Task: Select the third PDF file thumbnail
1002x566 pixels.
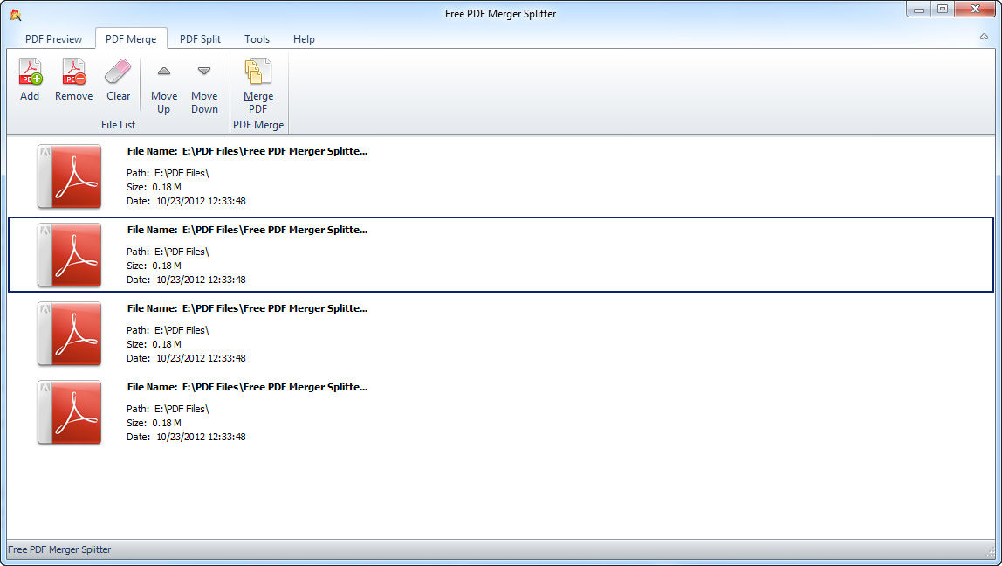Action: [x=69, y=333]
